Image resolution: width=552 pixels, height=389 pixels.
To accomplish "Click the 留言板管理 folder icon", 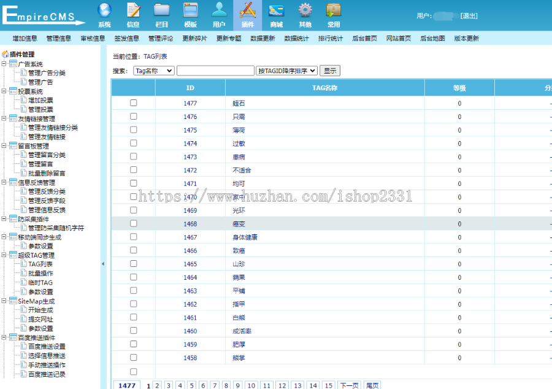I will click(x=13, y=146).
